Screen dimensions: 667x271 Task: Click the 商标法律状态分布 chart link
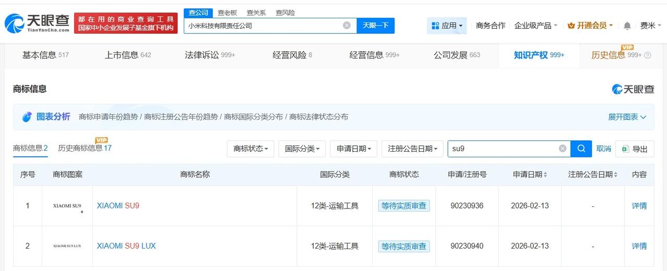318,117
